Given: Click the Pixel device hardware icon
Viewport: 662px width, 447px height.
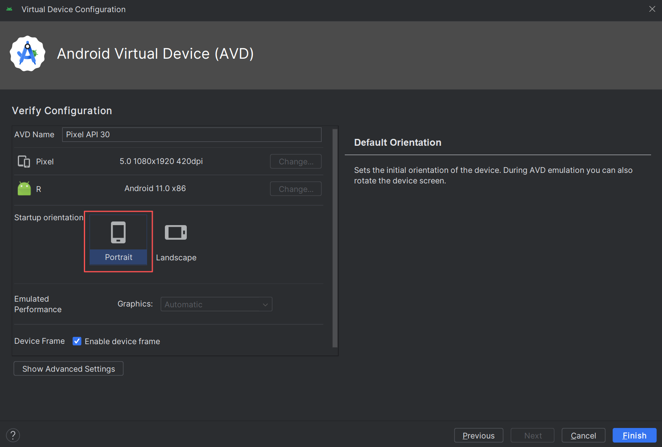Looking at the screenshot, I should 24,162.
